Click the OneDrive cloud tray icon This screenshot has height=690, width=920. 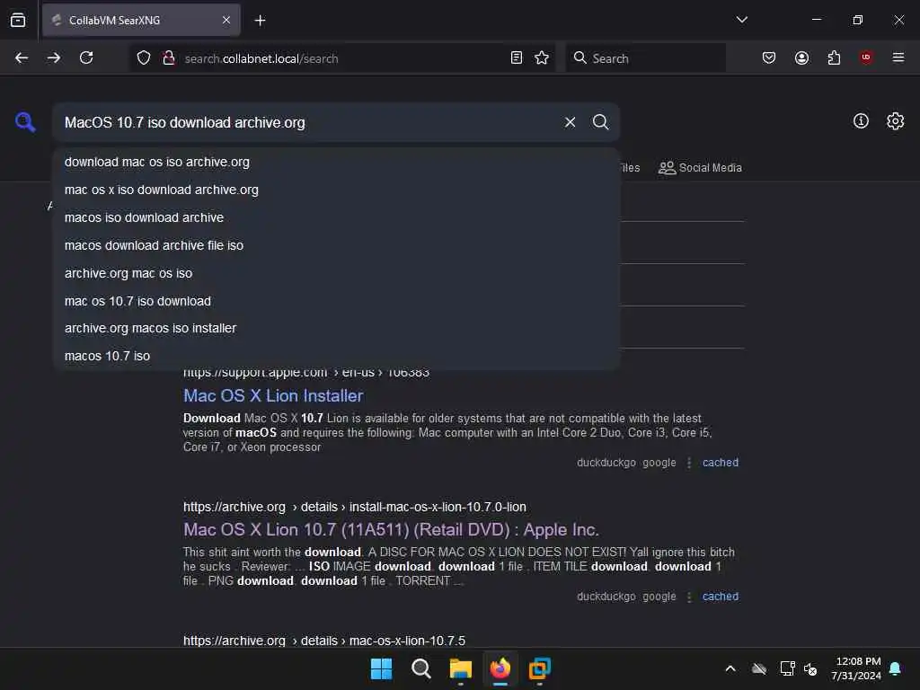759,668
